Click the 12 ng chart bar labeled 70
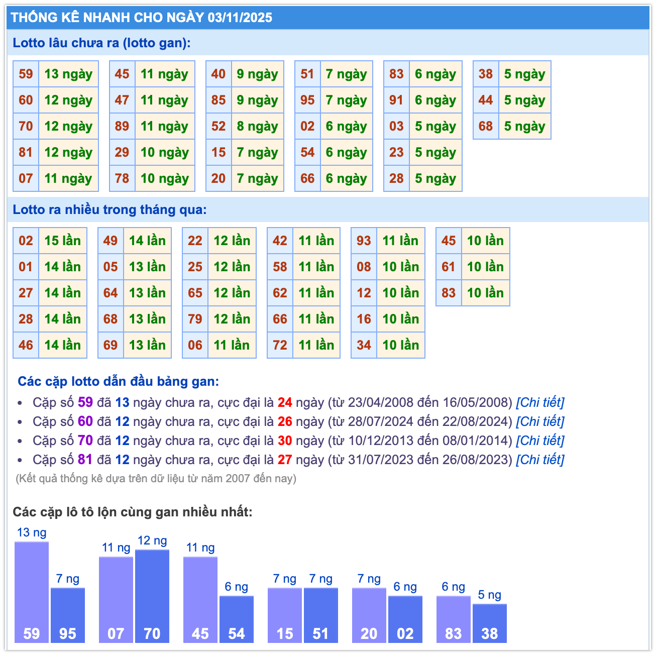 tap(152, 596)
